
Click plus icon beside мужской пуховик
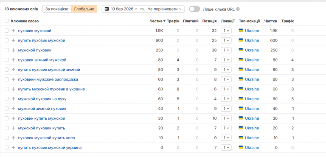coord(13,50)
